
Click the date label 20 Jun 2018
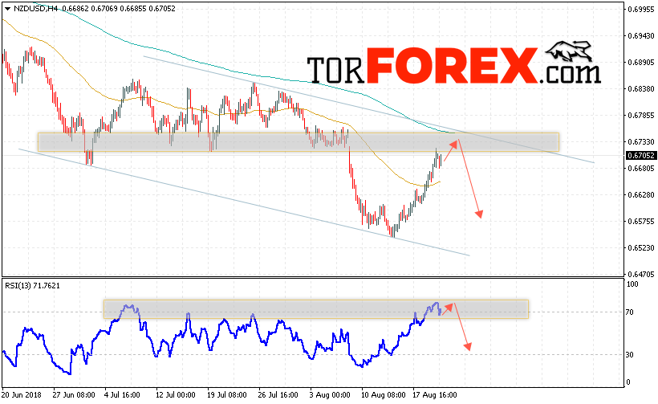pos(22,394)
